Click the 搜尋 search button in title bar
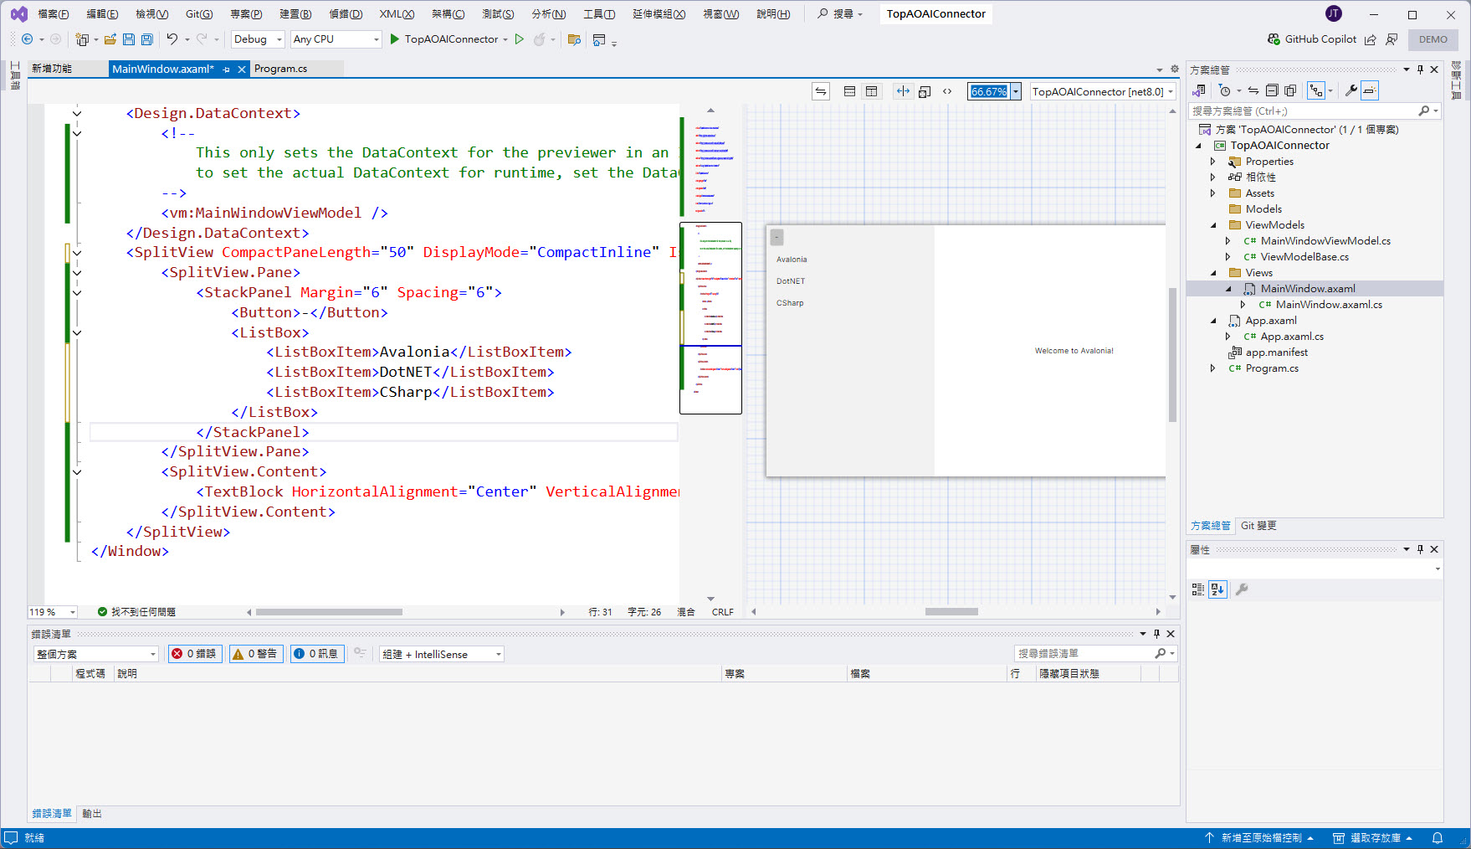Image resolution: width=1471 pixels, height=849 pixels. [x=839, y=14]
